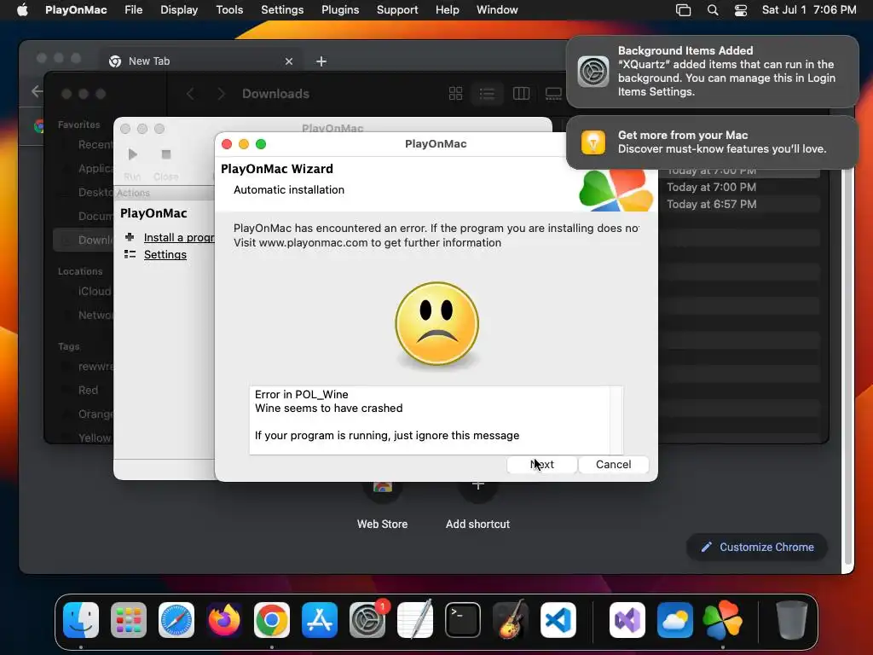
Task: Cancel the PlayOnMac Wizard
Action: 614,465
